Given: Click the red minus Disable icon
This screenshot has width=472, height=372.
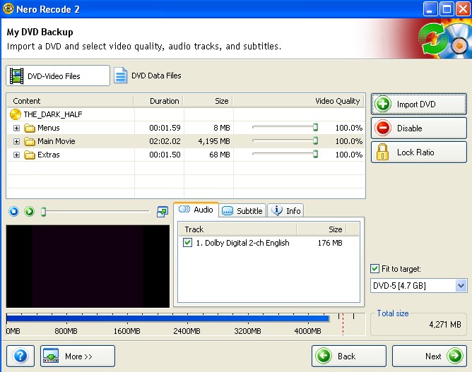Looking at the screenshot, I should (383, 128).
